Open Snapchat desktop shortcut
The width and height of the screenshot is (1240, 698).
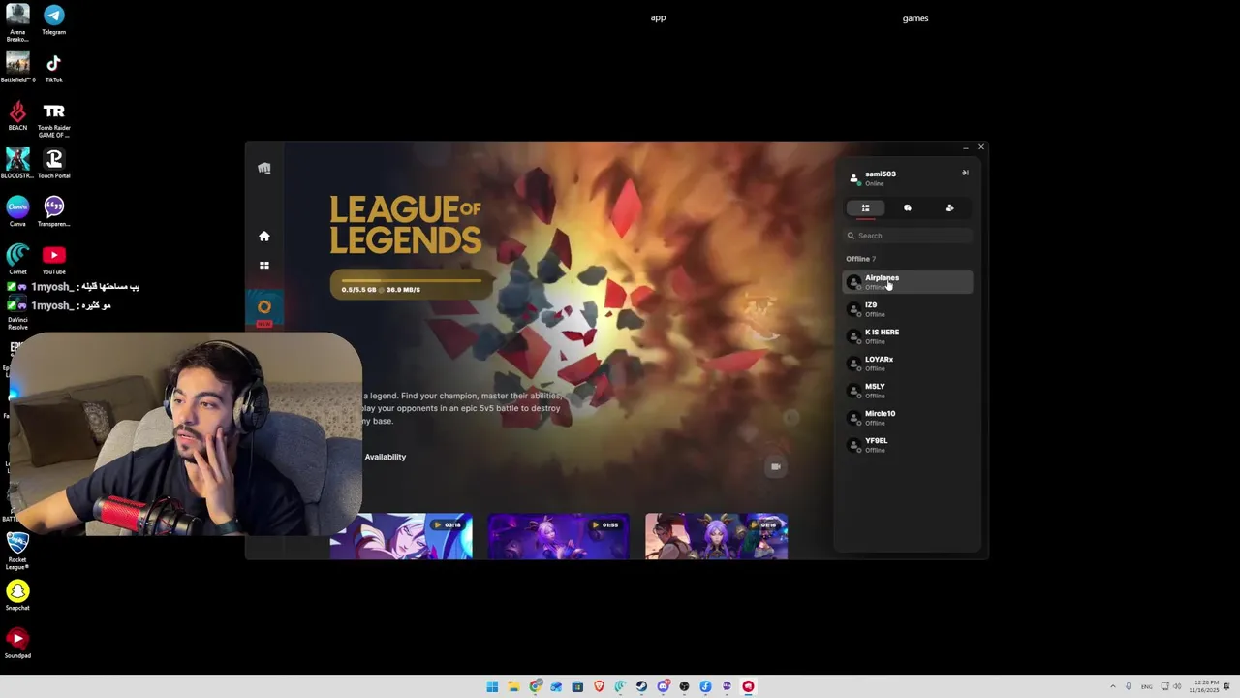coord(17,596)
